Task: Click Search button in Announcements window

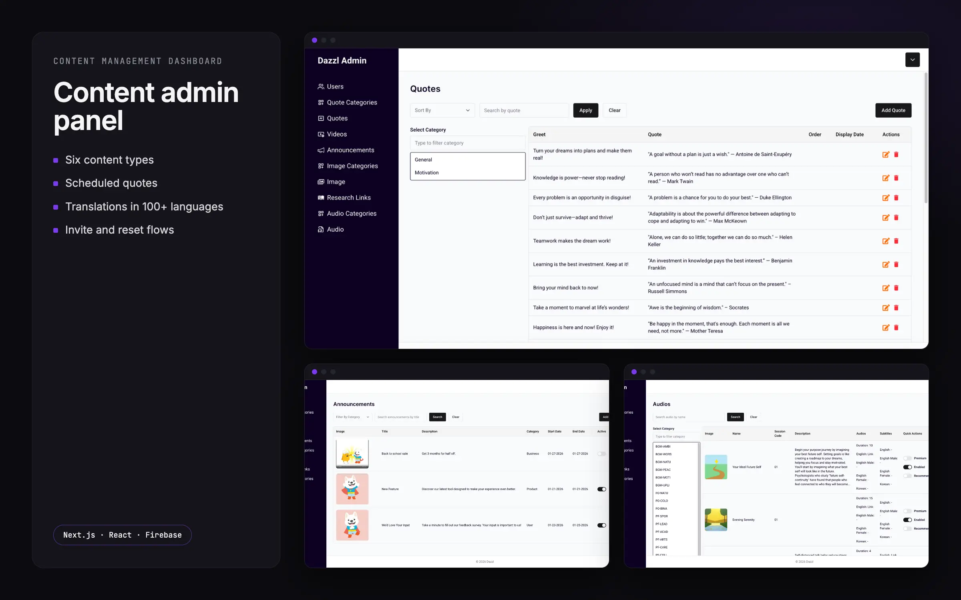Action: (437, 417)
